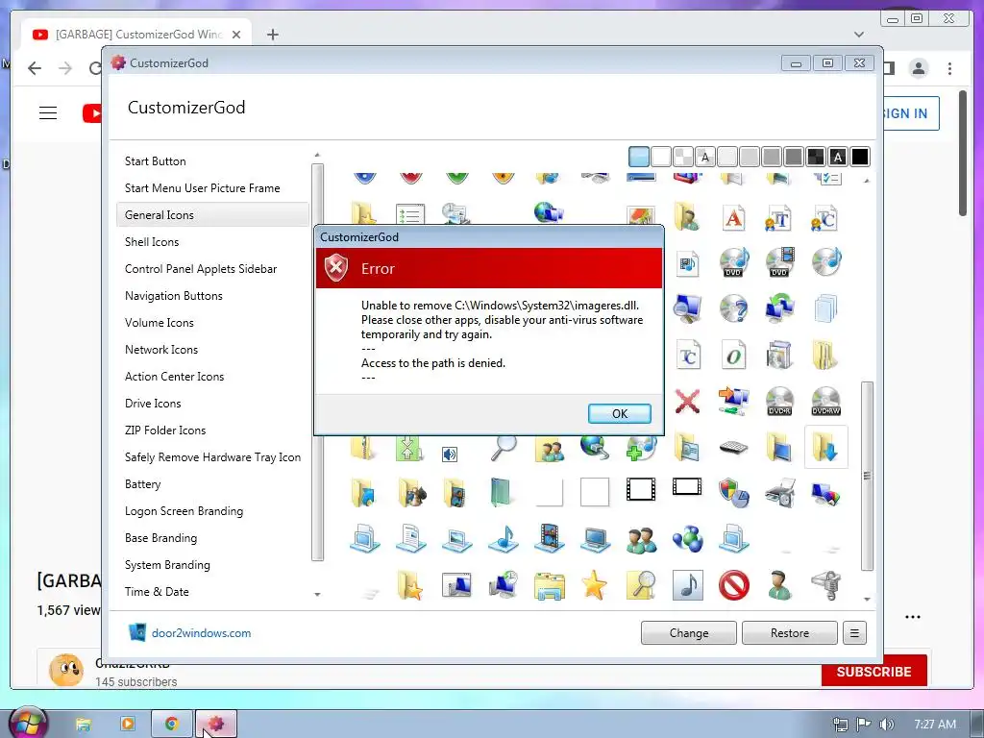Select the red prohibited circle icon
The height and width of the screenshot is (738, 984).
click(733, 585)
